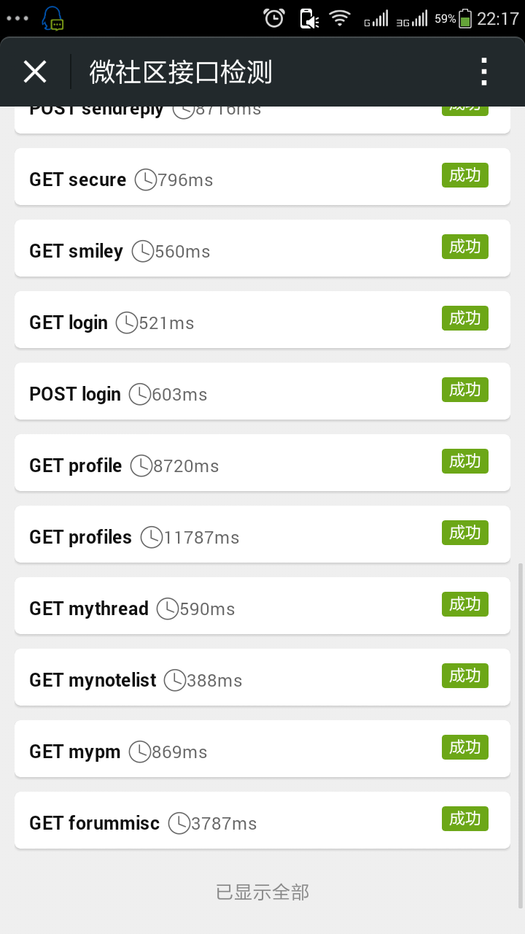Tap the 成功 badge on POST login
The height and width of the screenshot is (934, 525).
tap(464, 390)
